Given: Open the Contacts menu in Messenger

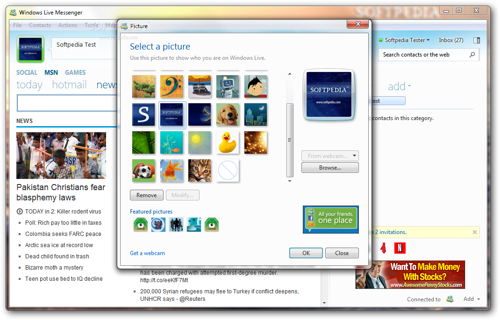Looking at the screenshot, I should 40,25.
